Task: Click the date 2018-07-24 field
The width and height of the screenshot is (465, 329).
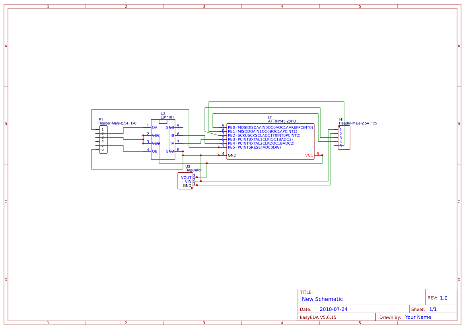Action: [x=333, y=309]
